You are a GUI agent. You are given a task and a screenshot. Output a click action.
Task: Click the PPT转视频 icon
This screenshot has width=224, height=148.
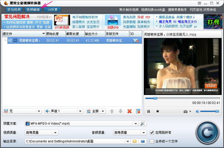(62, 20)
